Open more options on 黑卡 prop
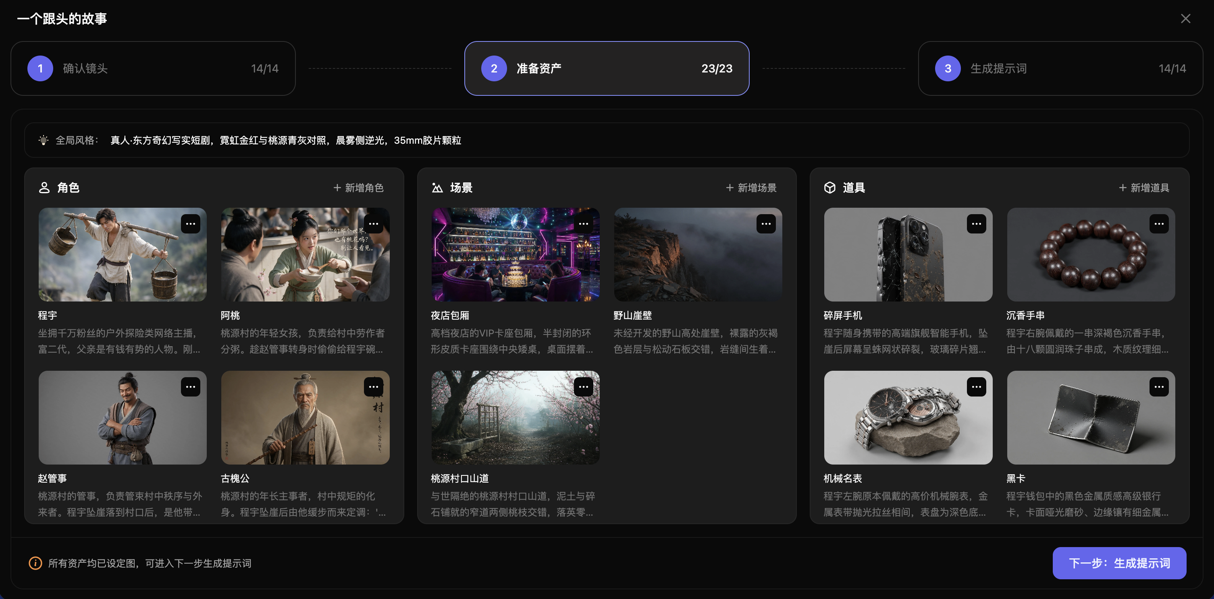1214x599 pixels. (1159, 387)
